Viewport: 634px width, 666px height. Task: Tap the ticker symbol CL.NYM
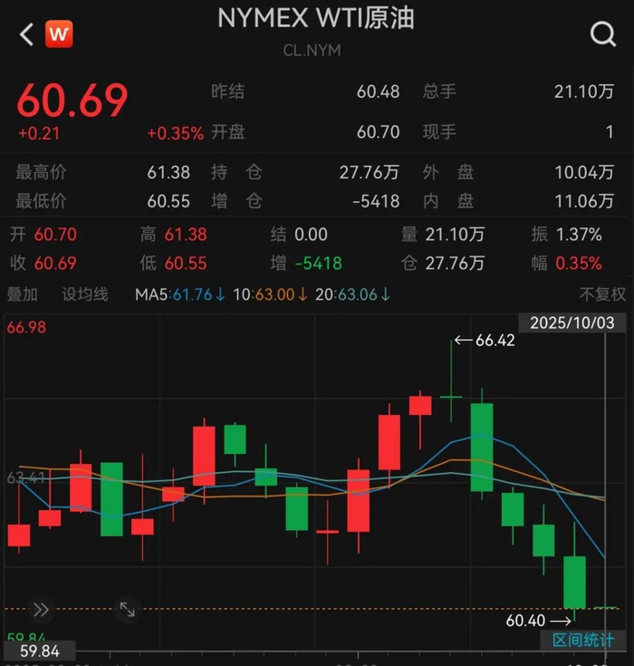click(312, 51)
